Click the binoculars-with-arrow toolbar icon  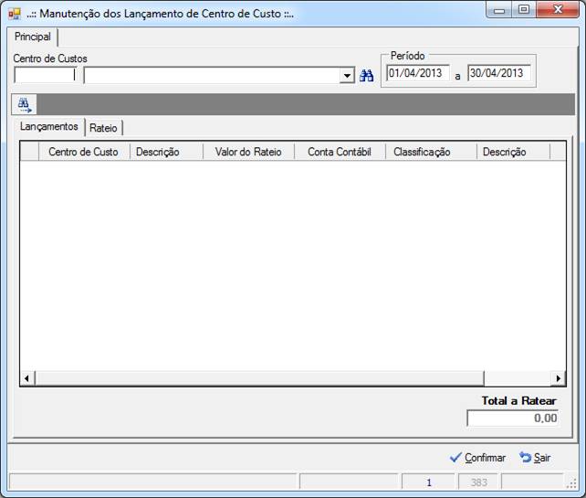pos(25,105)
